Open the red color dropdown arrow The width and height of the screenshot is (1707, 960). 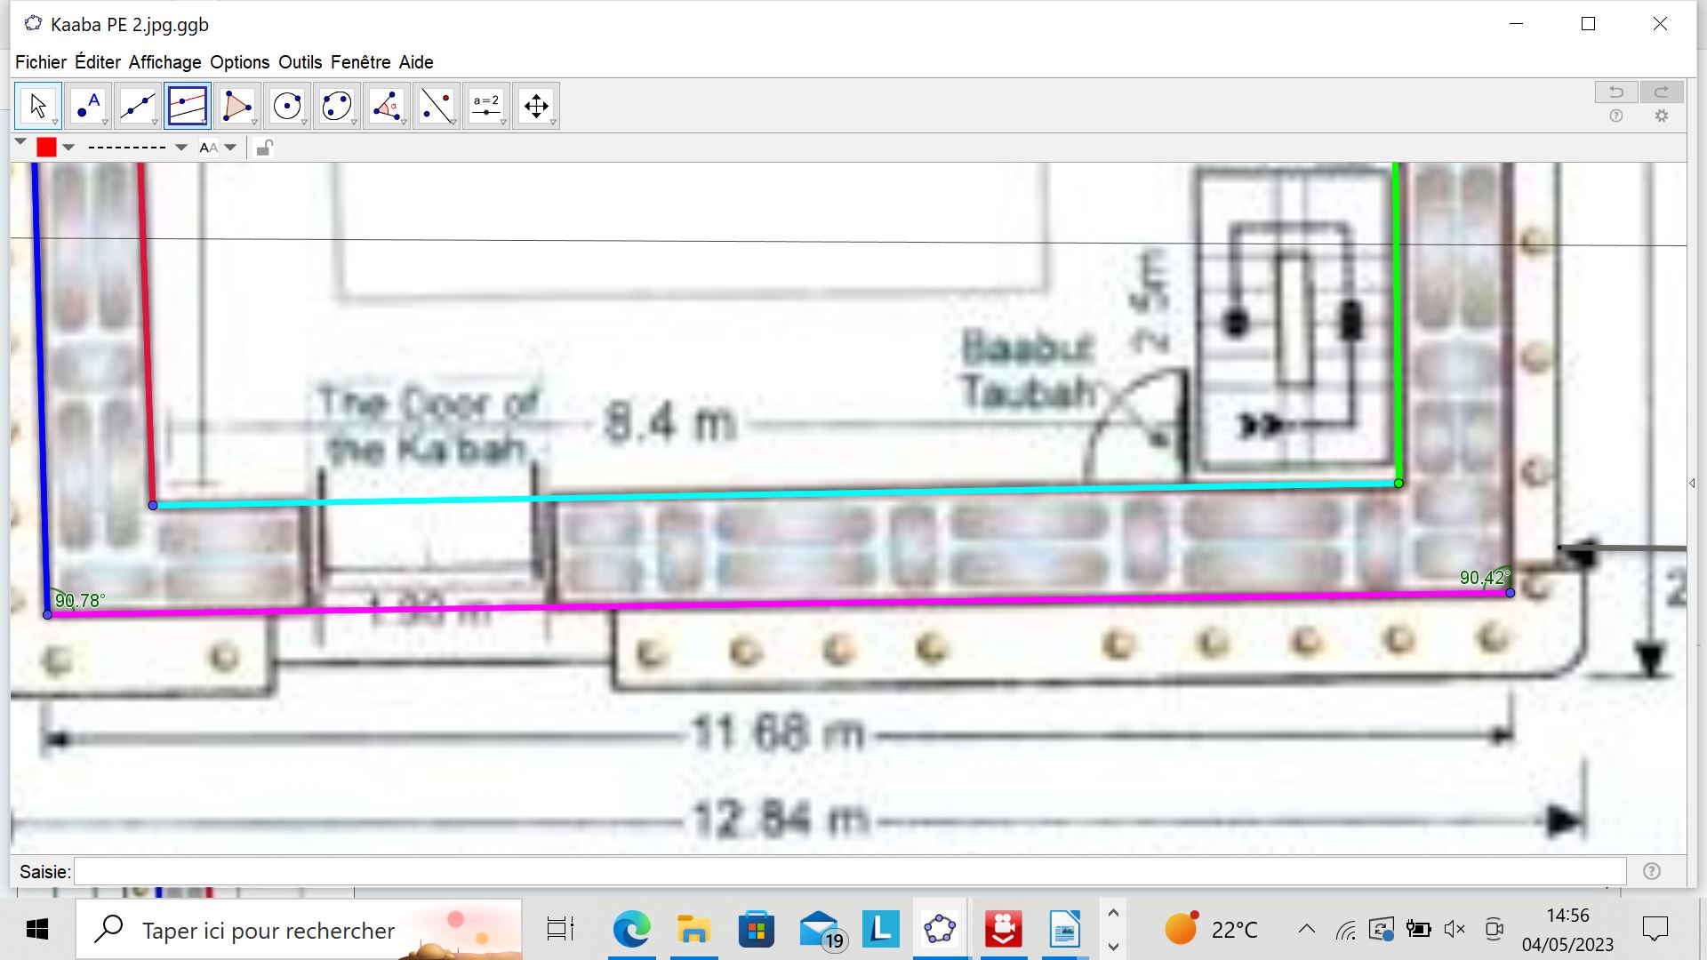[x=68, y=148]
